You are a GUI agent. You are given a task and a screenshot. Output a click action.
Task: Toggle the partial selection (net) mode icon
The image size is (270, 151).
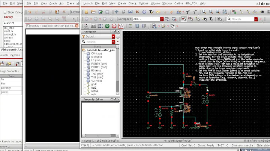[190, 19]
